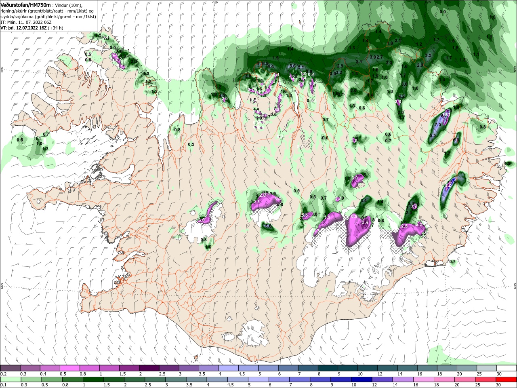Click the 3.4 precipitation value on the map

click(364, 200)
